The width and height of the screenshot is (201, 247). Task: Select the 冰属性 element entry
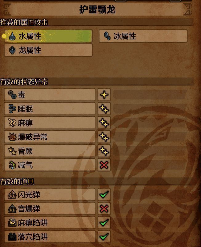pyautogui.click(x=143, y=36)
